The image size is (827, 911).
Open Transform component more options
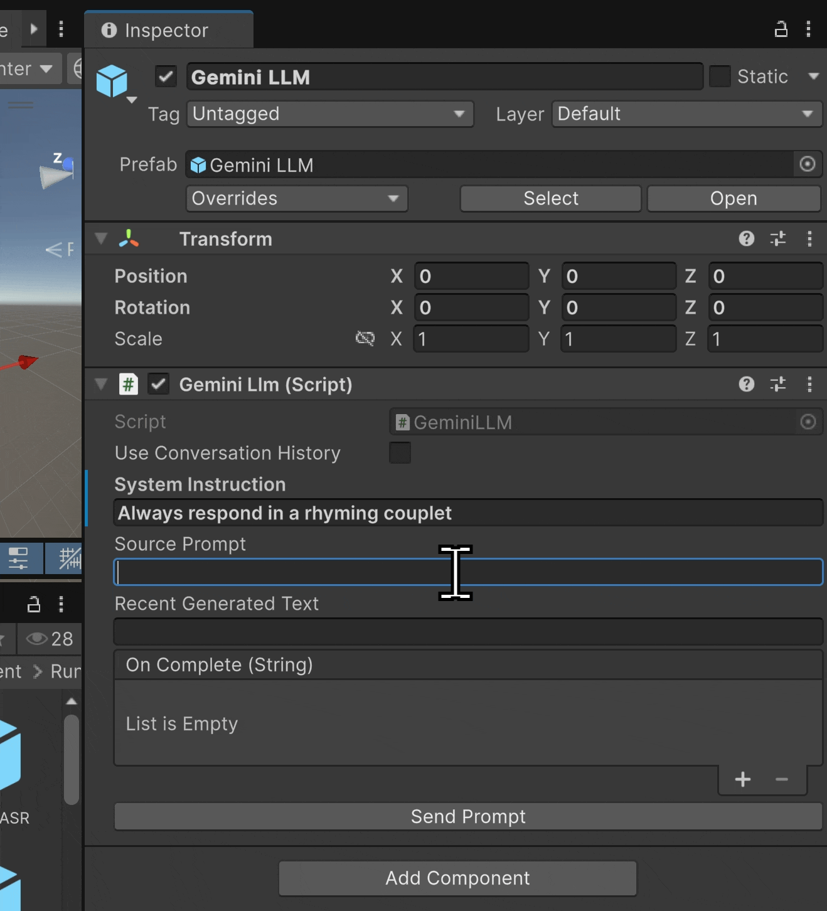pos(809,238)
